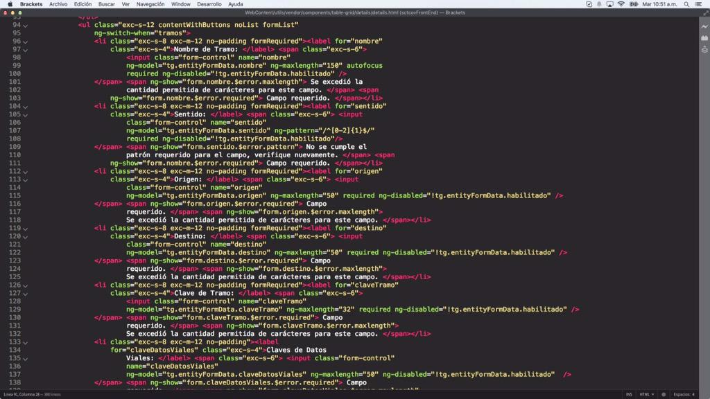
Task: Collapse code fold at line 120
Action: coord(26,237)
